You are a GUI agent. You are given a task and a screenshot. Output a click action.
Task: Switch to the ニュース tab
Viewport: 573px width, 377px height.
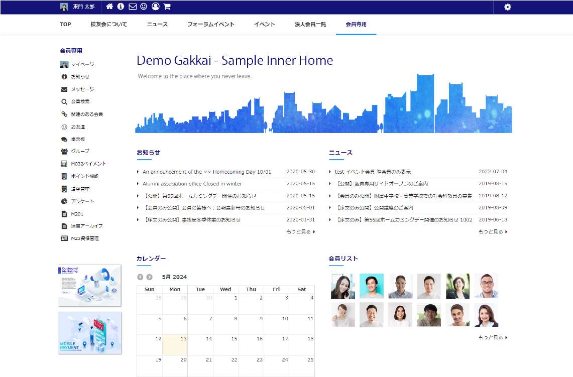tap(157, 24)
